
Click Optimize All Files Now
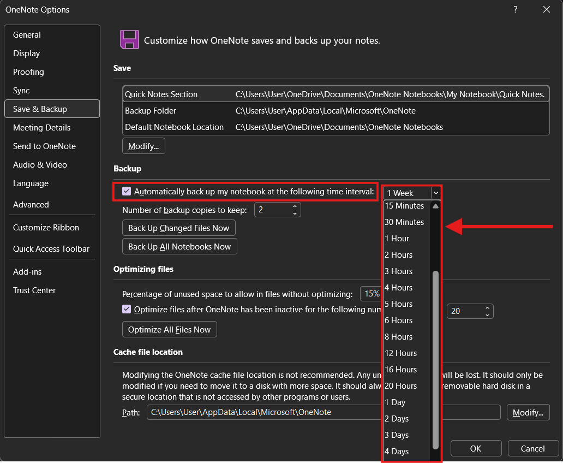[170, 329]
